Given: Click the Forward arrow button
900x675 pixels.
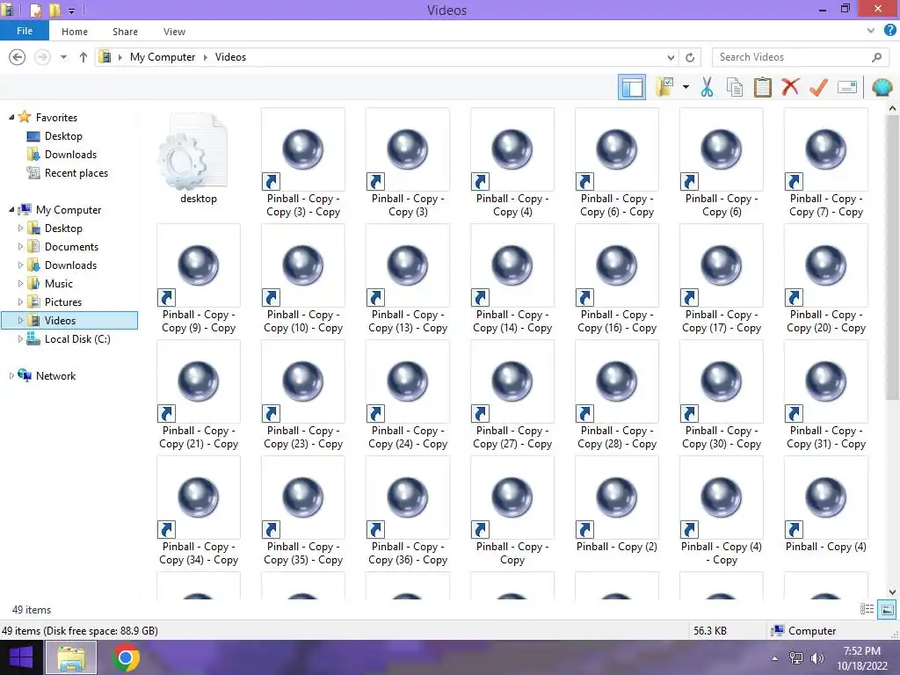Looking at the screenshot, I should 42,57.
